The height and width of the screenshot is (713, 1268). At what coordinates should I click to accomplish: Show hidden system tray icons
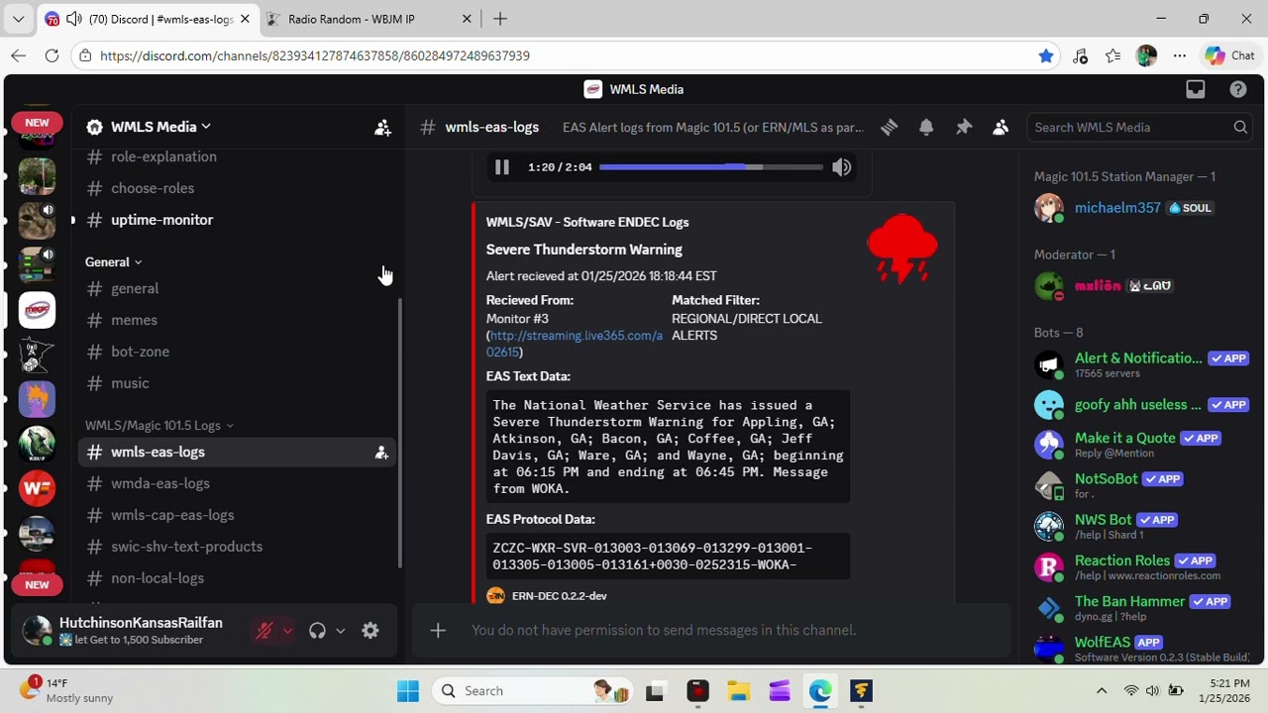[x=1101, y=691]
